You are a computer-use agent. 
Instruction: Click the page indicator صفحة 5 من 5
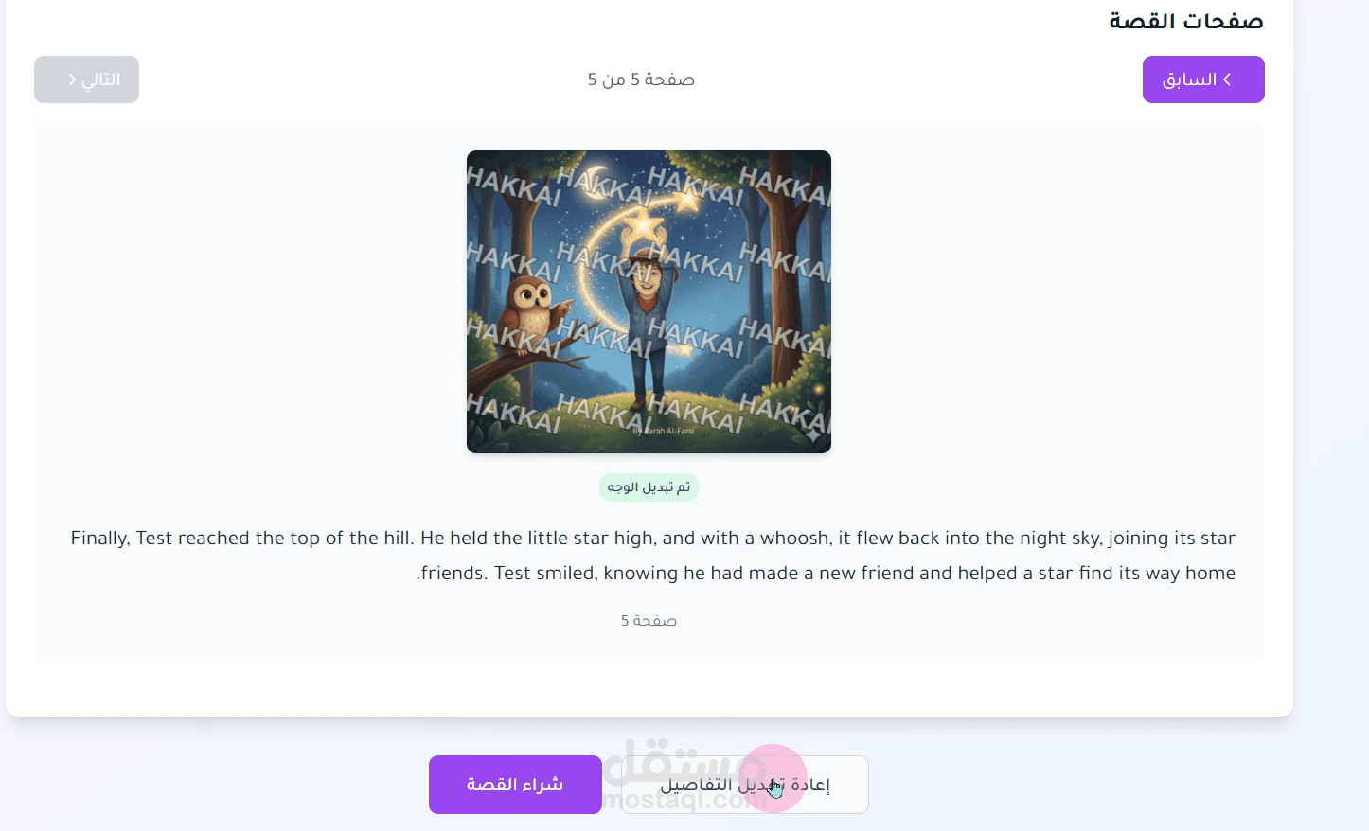tap(641, 80)
